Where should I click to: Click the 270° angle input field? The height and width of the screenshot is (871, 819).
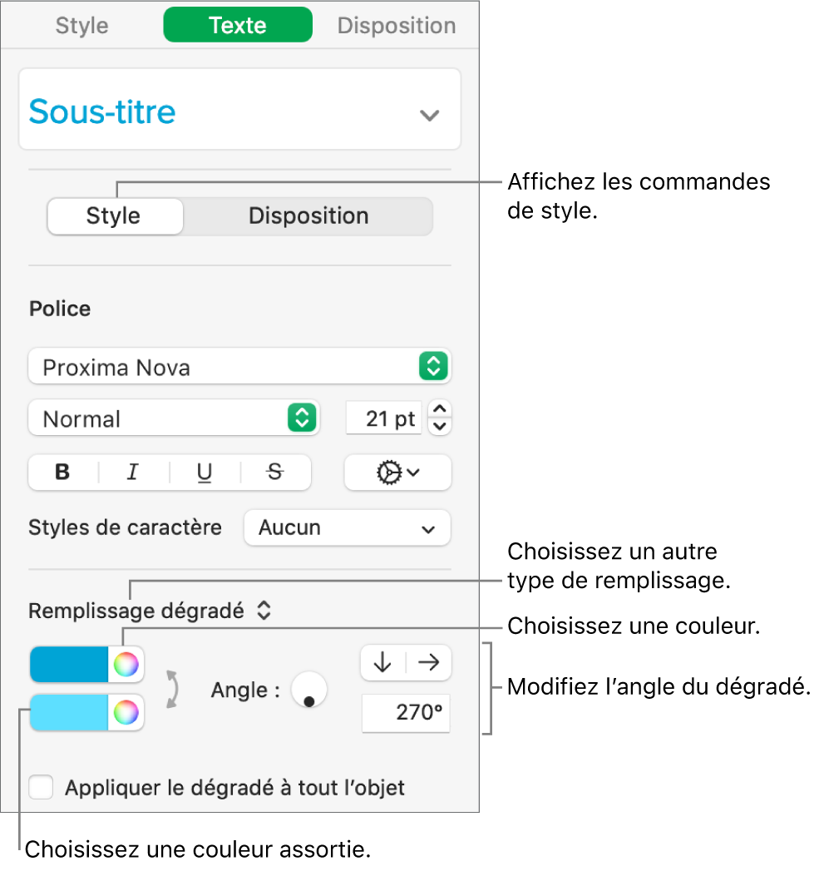click(406, 714)
